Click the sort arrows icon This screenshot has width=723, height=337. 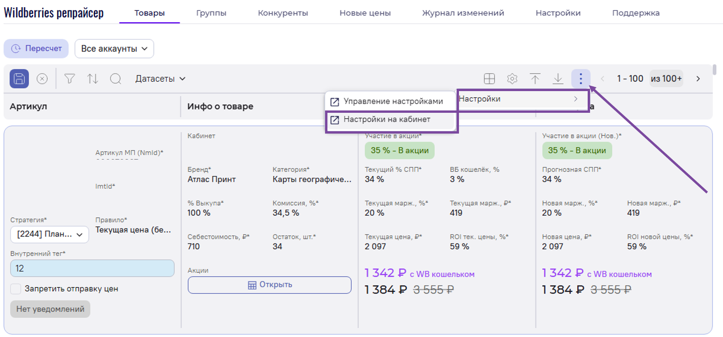click(93, 79)
